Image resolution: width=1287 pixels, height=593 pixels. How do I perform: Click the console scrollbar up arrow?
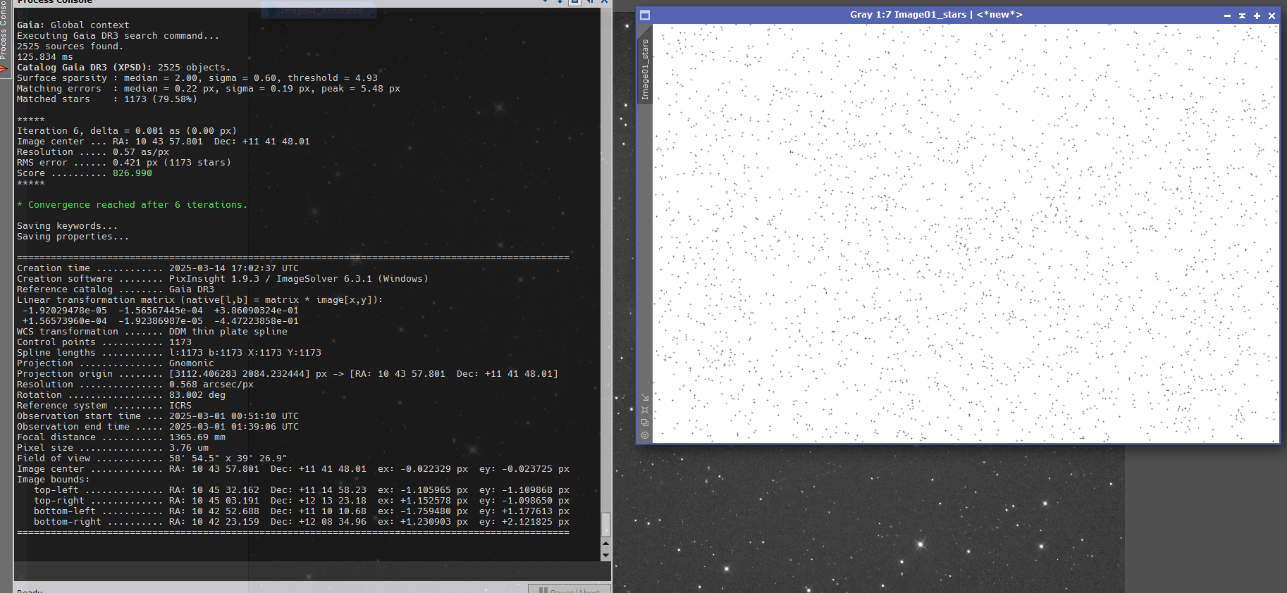(x=605, y=544)
